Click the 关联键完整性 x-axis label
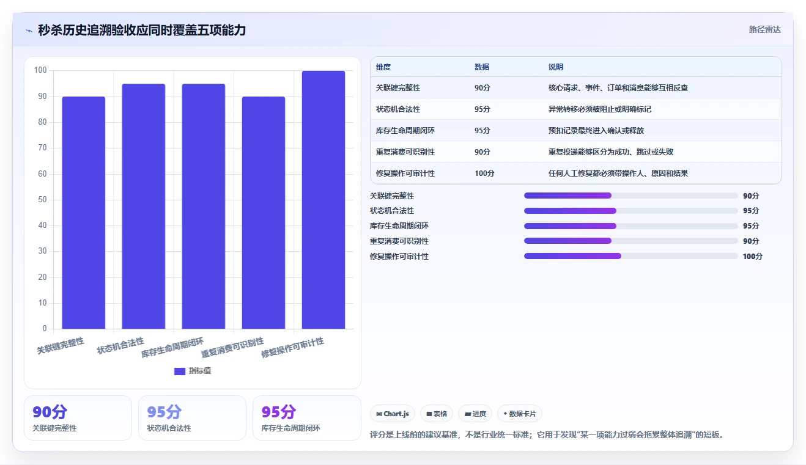Viewport: 806px width, 465px height. coord(61,346)
